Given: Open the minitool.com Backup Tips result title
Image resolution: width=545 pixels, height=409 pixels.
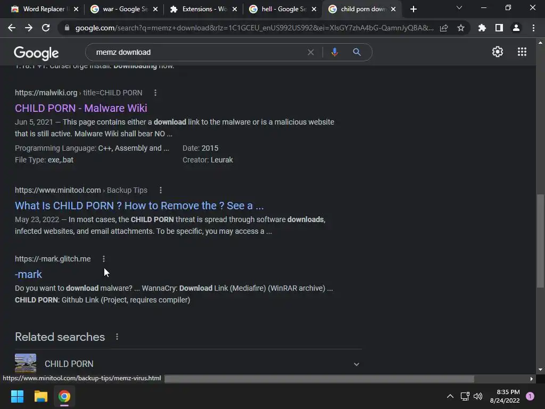Looking at the screenshot, I should (139, 206).
